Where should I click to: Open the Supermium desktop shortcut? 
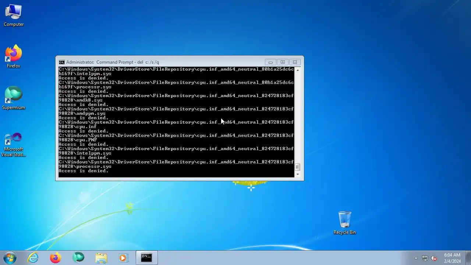pos(14,98)
